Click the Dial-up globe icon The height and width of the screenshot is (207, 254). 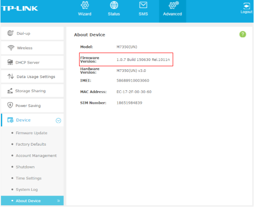click(x=11, y=33)
